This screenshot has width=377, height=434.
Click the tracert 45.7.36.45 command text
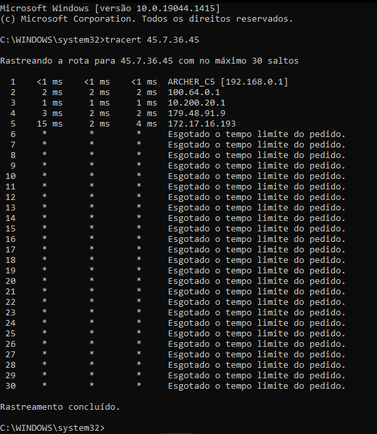[x=152, y=39]
